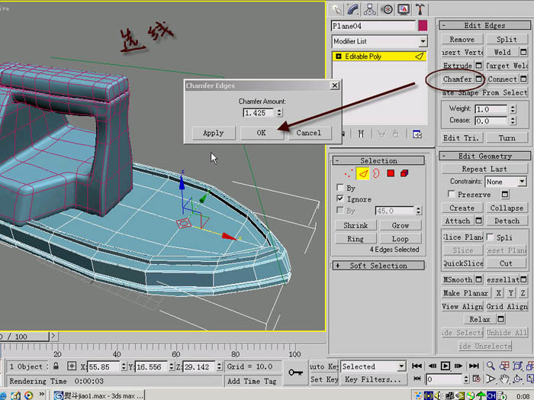This screenshot has width=534, height=400.
Task: Click the Split button in Edit Edges
Action: [507, 40]
